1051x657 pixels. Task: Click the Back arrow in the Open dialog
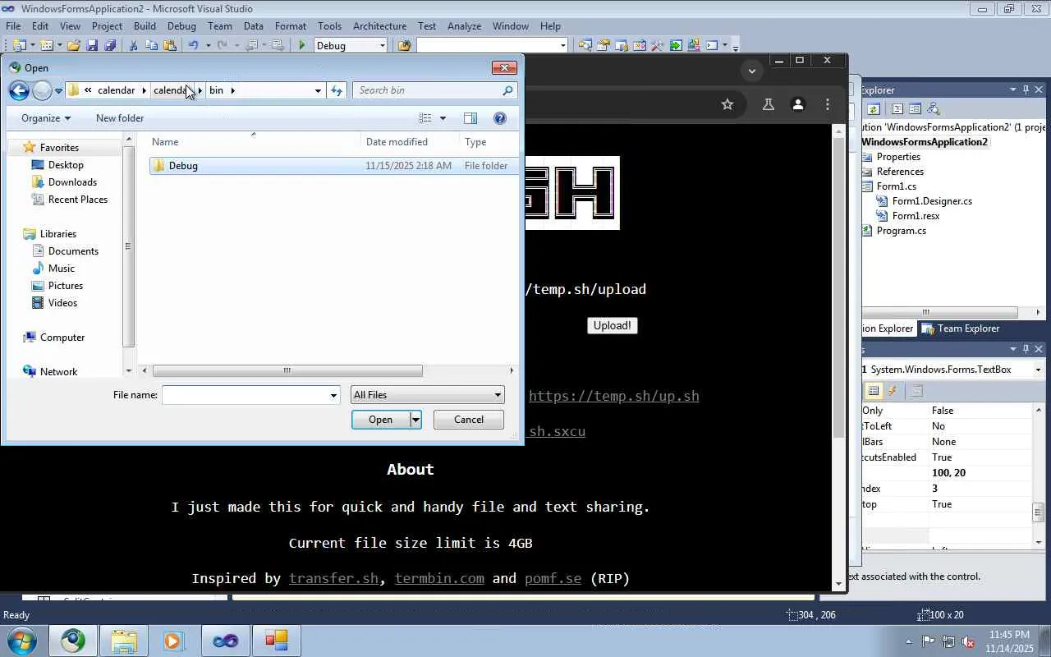(x=19, y=90)
